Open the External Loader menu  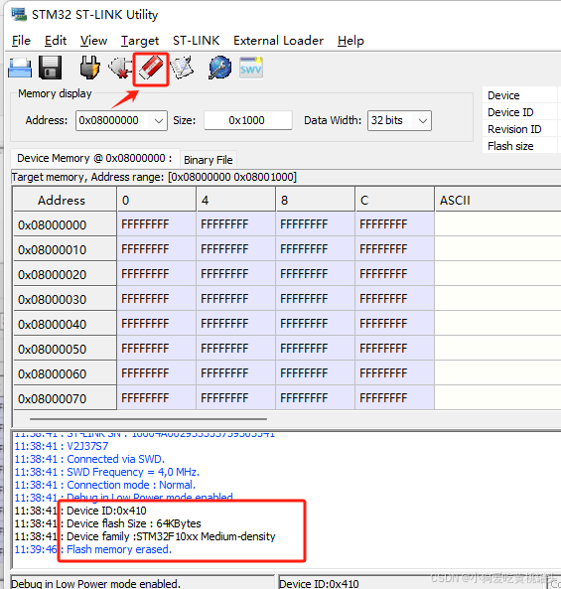[x=278, y=41]
